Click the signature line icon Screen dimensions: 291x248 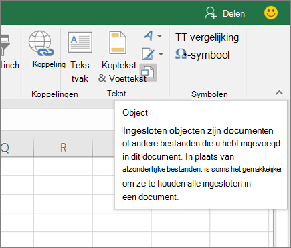(x=149, y=54)
